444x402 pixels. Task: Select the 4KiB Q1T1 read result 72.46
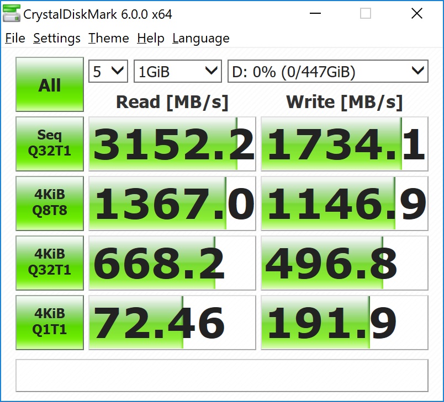tap(172, 323)
